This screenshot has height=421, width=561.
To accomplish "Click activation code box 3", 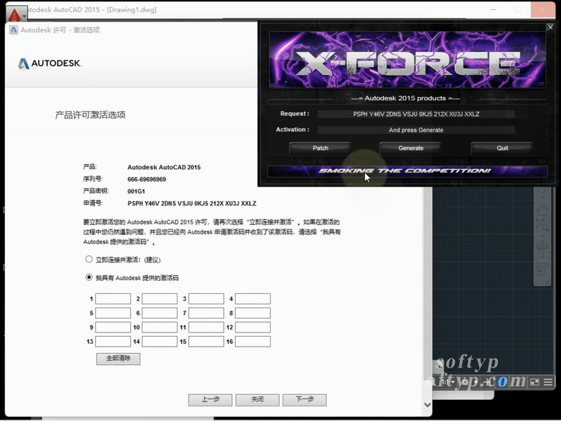I will click(x=206, y=299).
